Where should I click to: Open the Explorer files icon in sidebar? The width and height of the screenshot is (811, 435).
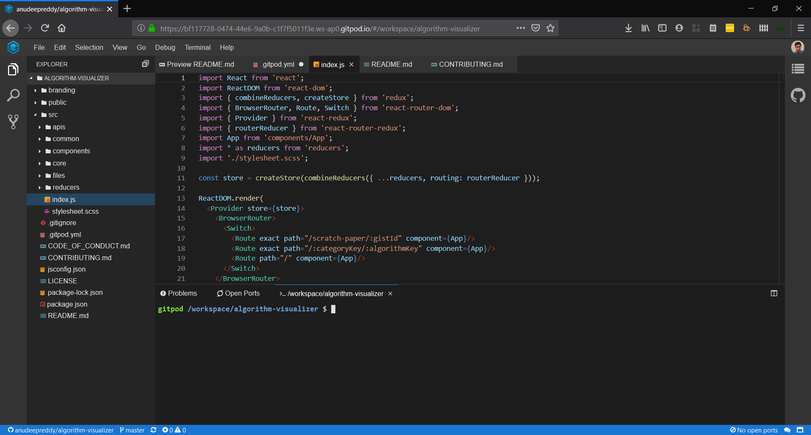point(13,69)
